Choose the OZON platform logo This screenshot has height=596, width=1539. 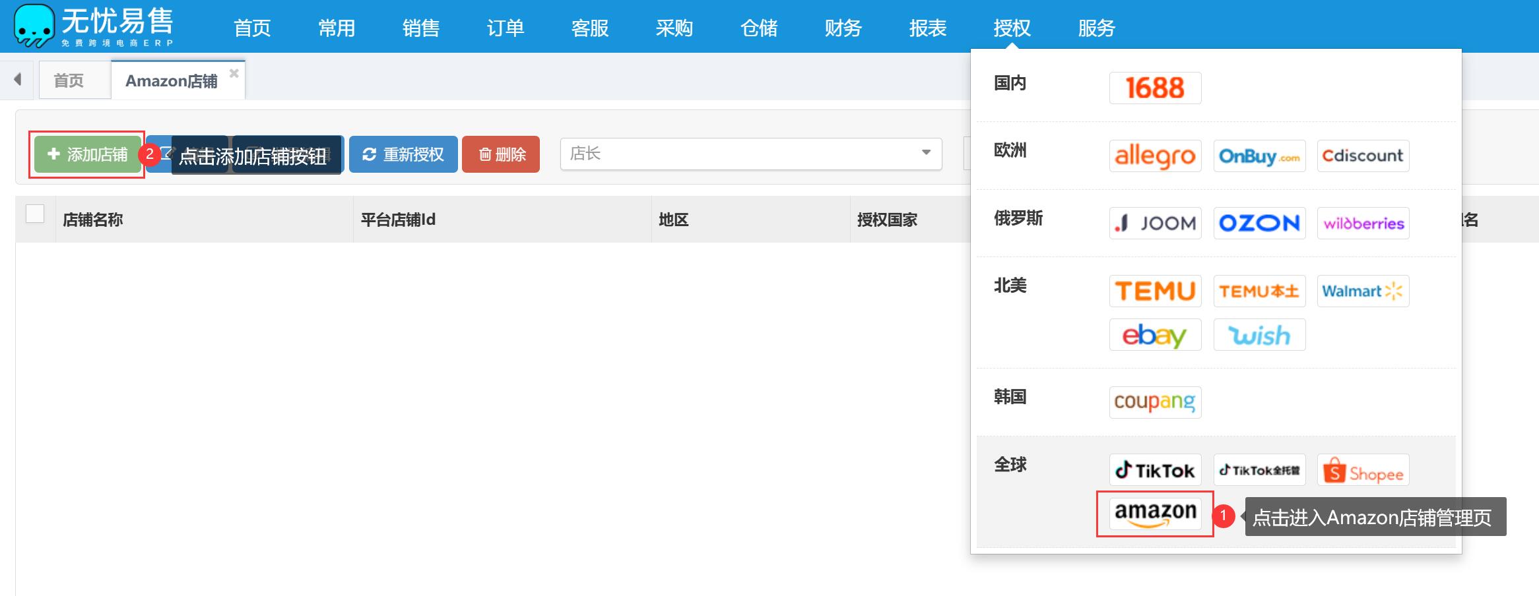(x=1259, y=223)
